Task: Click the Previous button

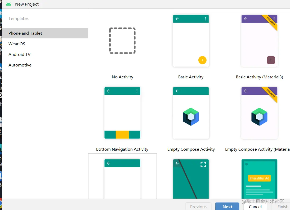Action: (x=198, y=207)
